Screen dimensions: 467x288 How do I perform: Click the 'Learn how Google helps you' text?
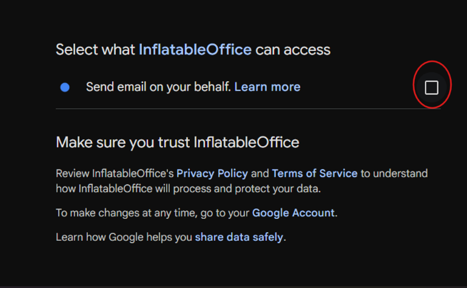(x=124, y=237)
